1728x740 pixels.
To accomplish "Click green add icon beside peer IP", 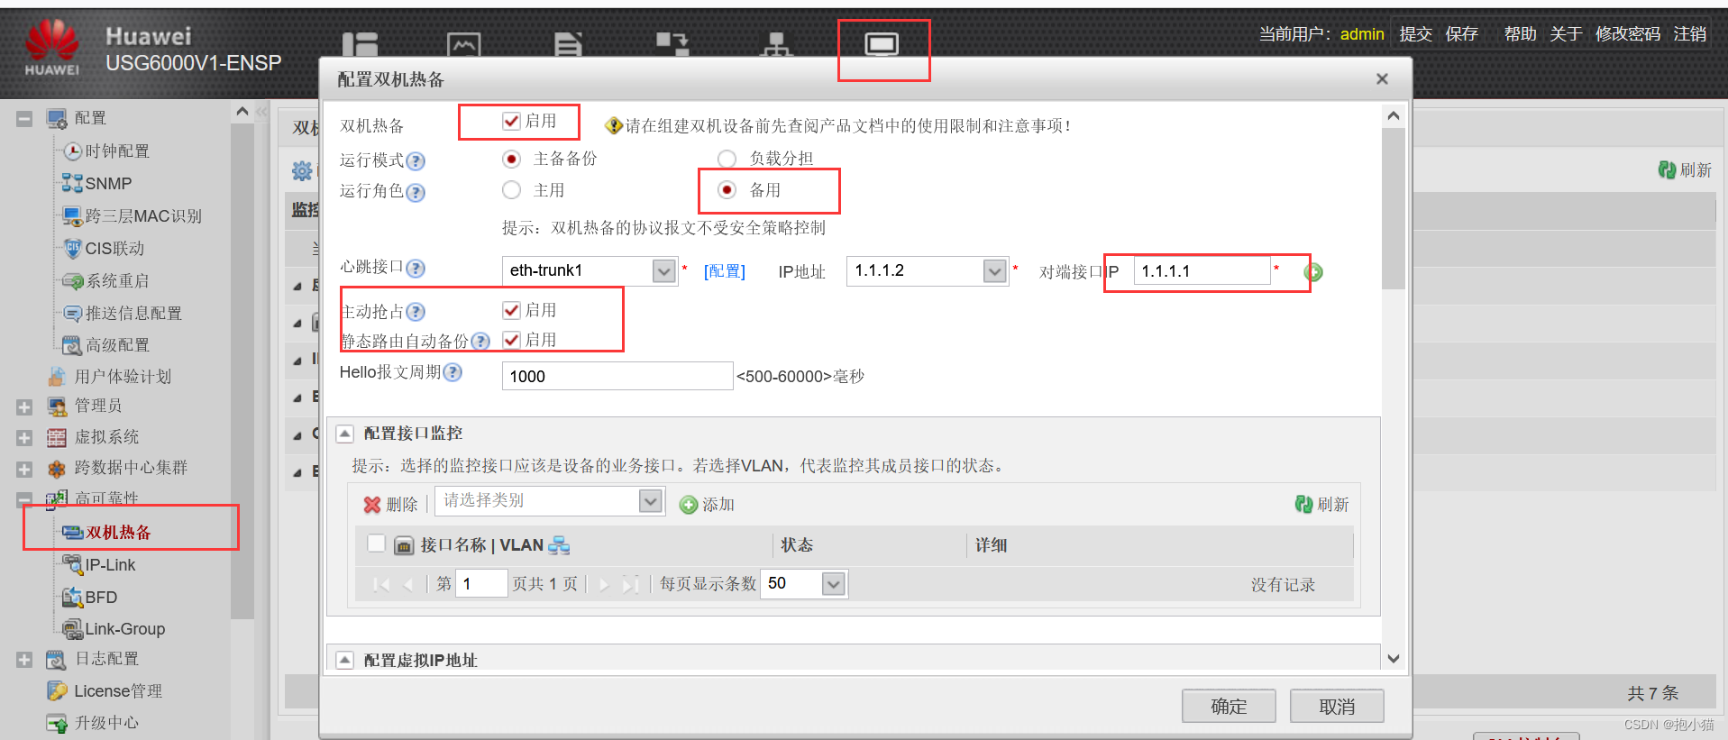I will pyautogui.click(x=1313, y=272).
